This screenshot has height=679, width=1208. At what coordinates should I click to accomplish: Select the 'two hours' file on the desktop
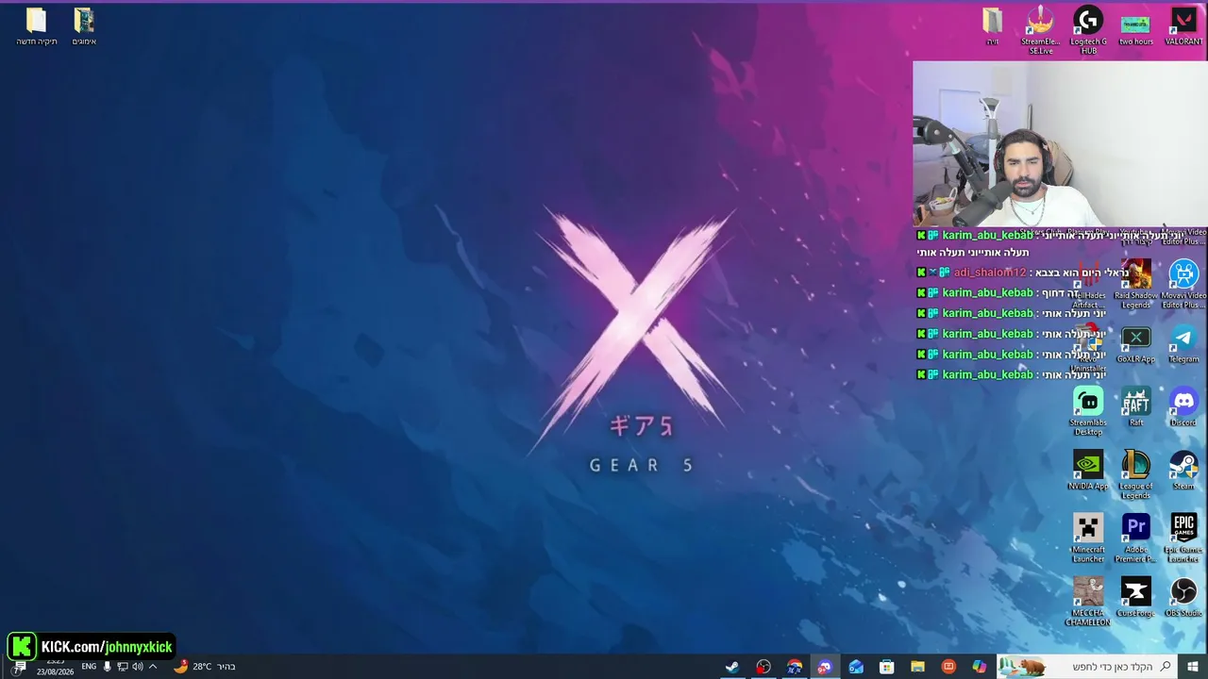pos(1135,27)
